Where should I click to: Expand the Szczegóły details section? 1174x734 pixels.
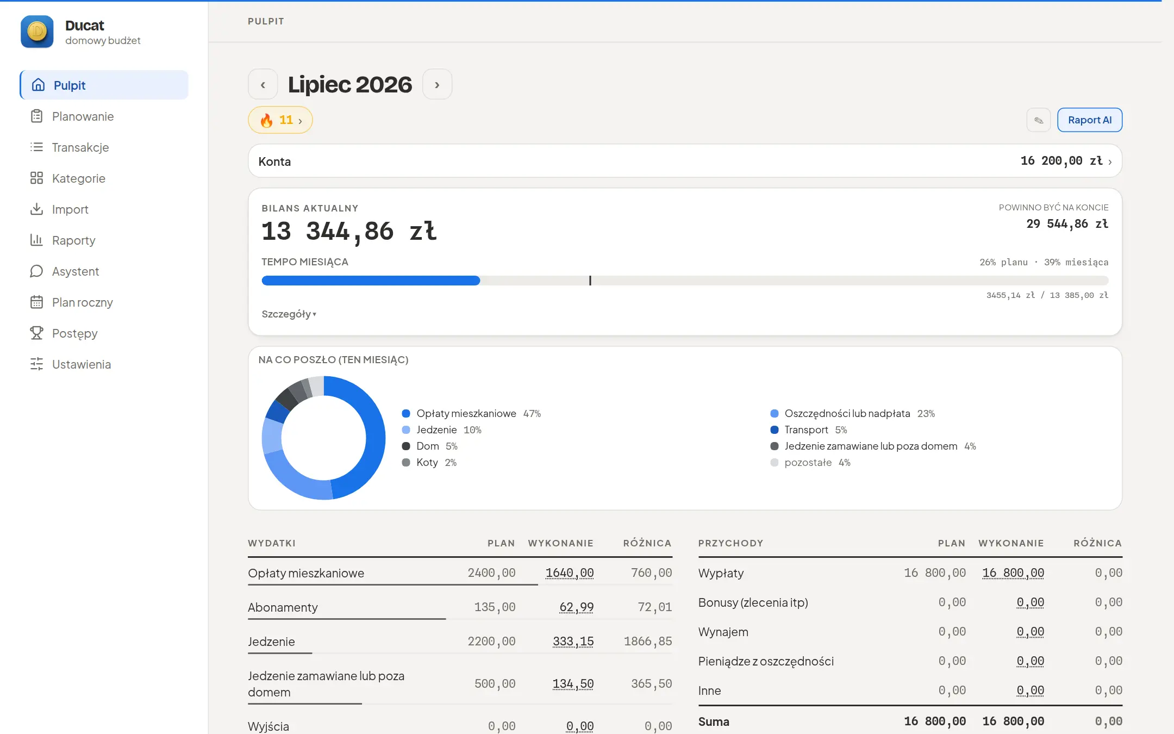coord(289,314)
